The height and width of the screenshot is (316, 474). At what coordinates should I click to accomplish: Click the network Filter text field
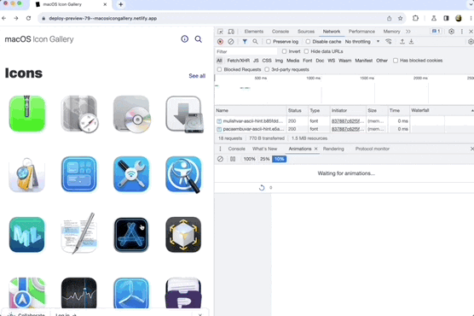click(x=246, y=51)
